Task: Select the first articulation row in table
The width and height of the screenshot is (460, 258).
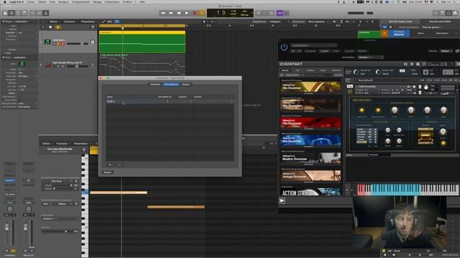Action: tap(170, 101)
